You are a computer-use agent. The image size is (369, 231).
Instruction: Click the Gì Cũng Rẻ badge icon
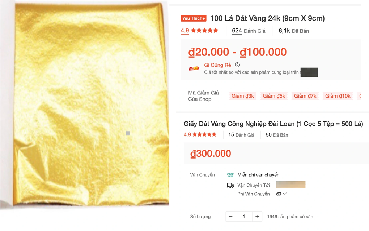[x=194, y=68]
